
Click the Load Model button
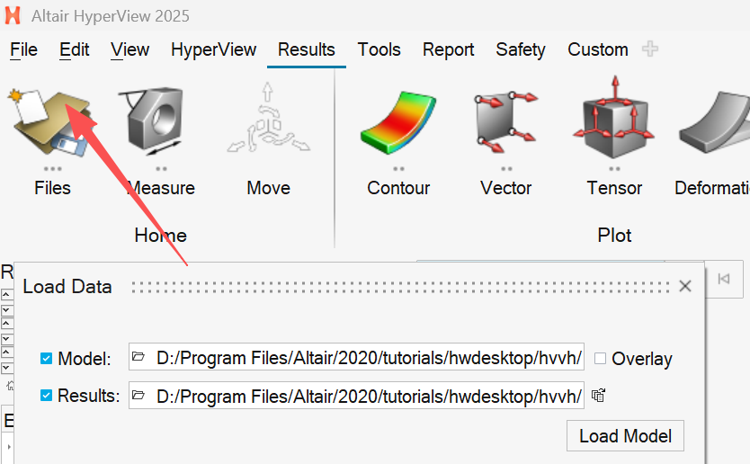[x=625, y=436]
